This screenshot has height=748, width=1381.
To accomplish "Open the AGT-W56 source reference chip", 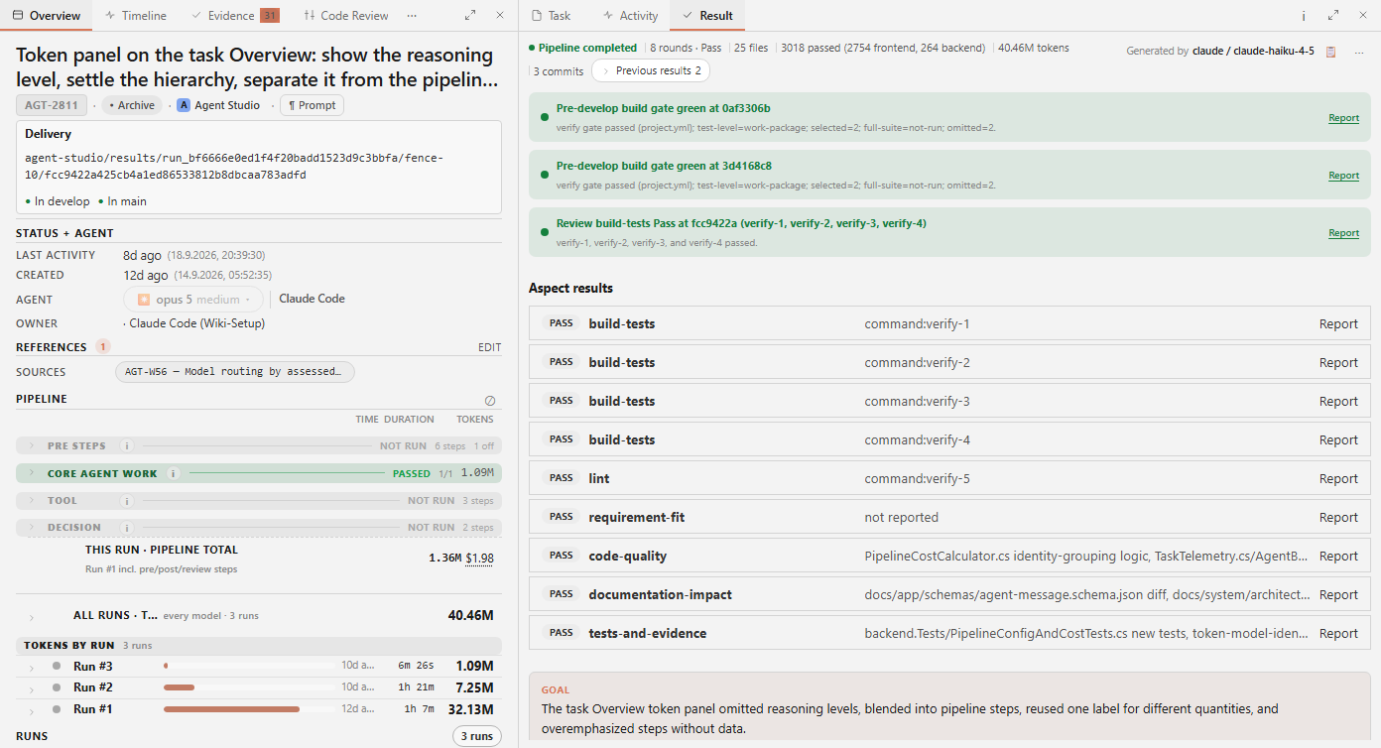I will tap(235, 372).
